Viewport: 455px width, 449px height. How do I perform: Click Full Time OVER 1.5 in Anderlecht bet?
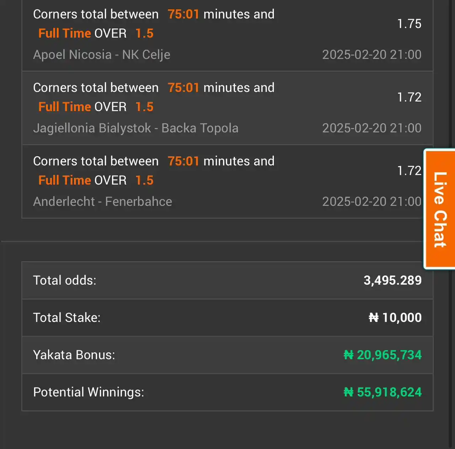tap(96, 180)
